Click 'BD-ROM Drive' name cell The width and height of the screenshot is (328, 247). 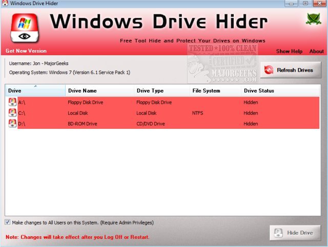pos(82,124)
